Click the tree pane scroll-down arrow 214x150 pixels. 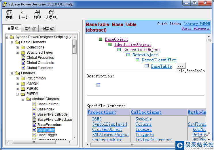pyautogui.click(x=75, y=137)
